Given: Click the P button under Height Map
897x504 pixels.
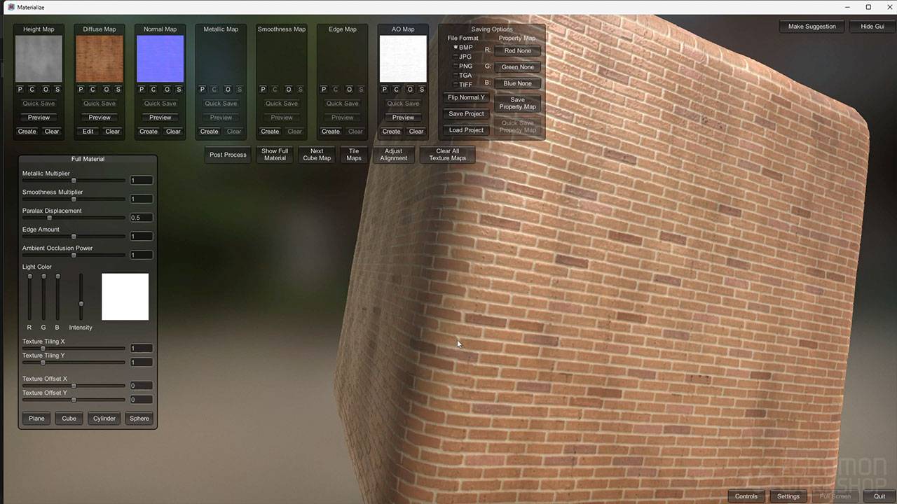Looking at the screenshot, I should point(20,90).
